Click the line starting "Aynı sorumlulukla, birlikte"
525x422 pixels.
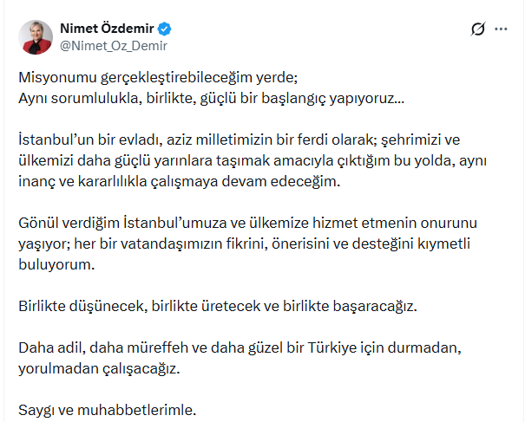(211, 98)
